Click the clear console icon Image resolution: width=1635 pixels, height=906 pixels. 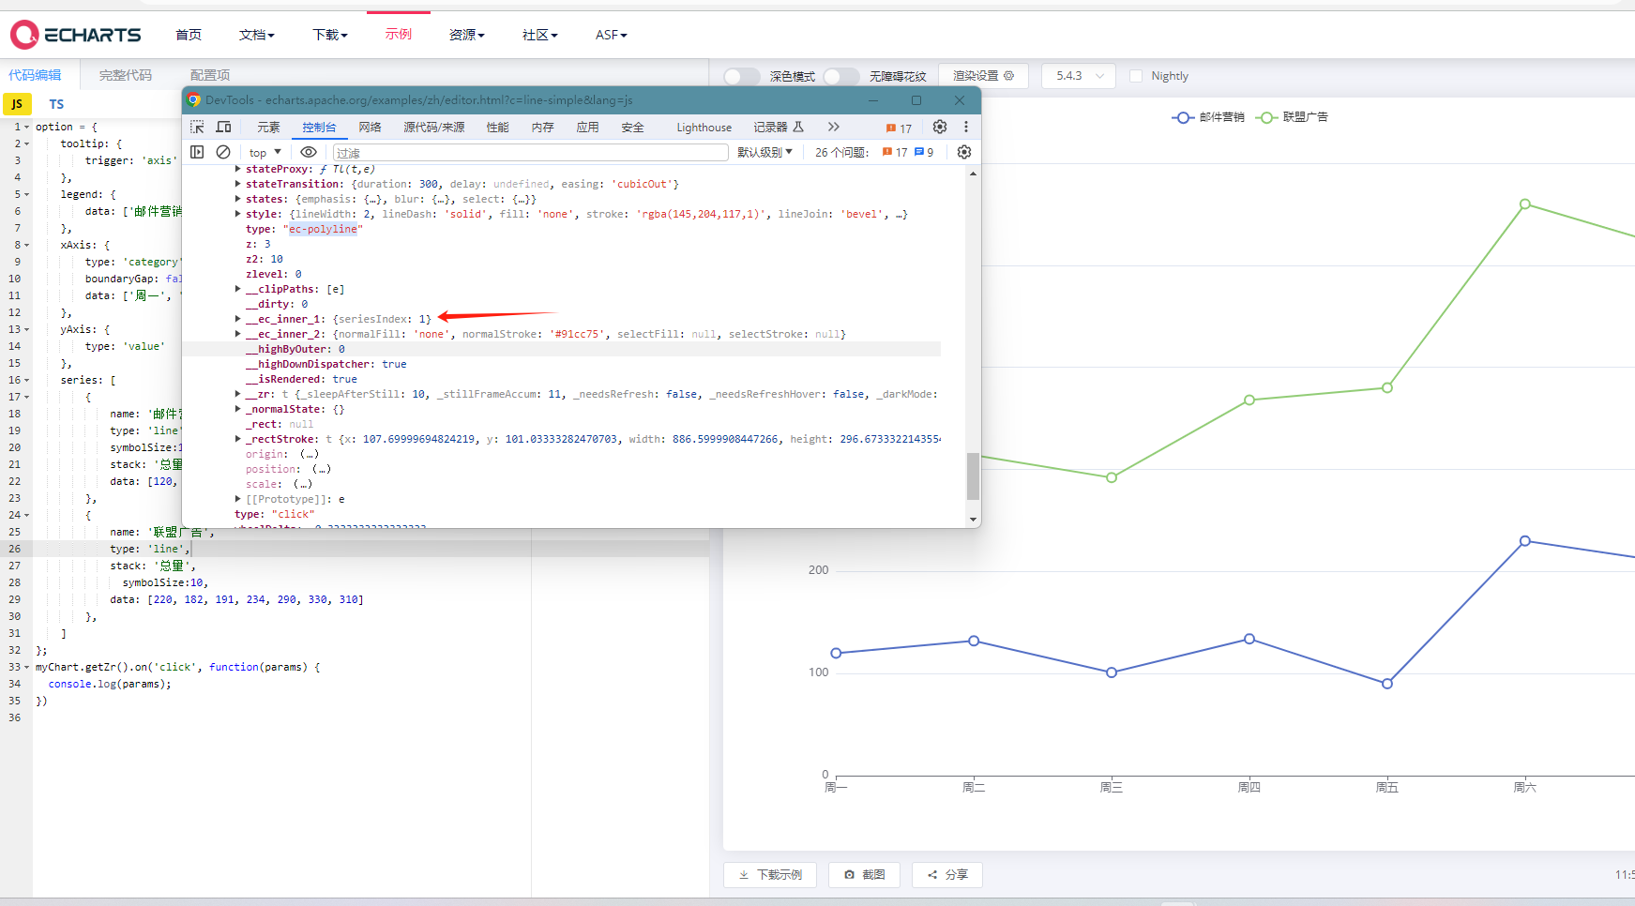(x=223, y=152)
